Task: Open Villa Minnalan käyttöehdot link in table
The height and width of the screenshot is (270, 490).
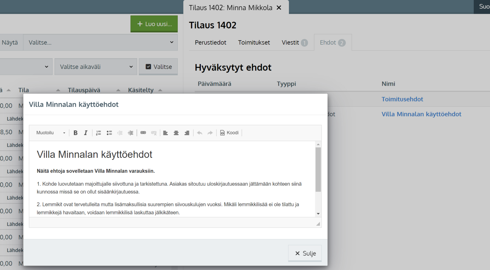Action: pos(421,114)
